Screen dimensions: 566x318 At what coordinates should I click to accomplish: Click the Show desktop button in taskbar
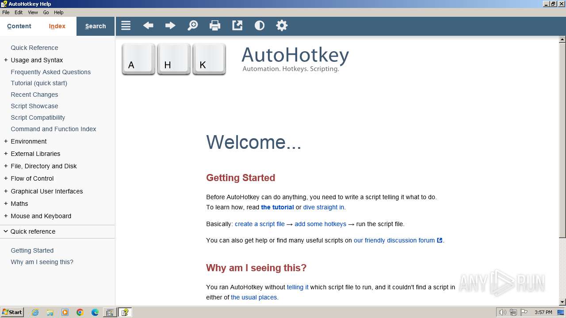[x=561, y=312]
